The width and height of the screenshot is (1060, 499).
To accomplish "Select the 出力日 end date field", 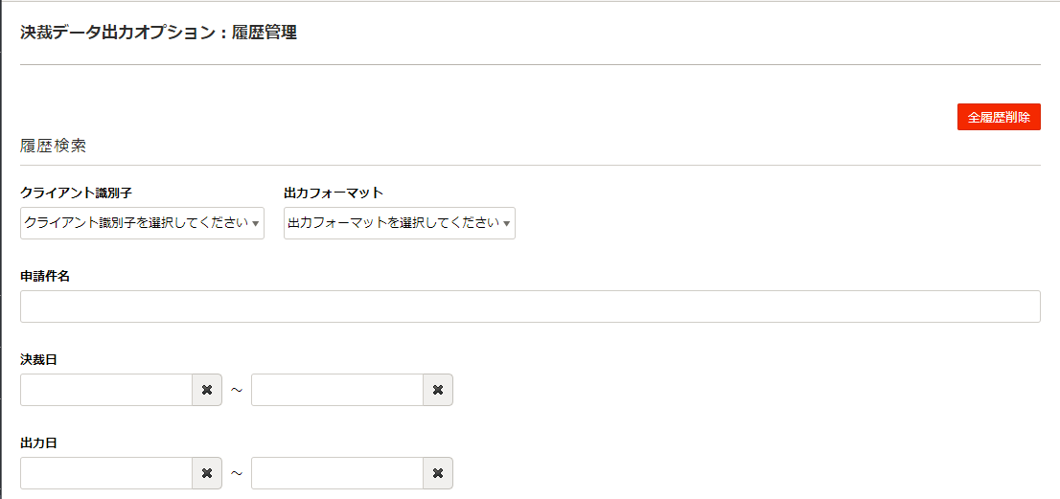I will (x=337, y=473).
